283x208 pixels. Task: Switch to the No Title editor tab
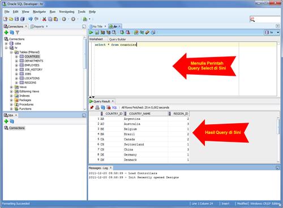click(x=97, y=27)
